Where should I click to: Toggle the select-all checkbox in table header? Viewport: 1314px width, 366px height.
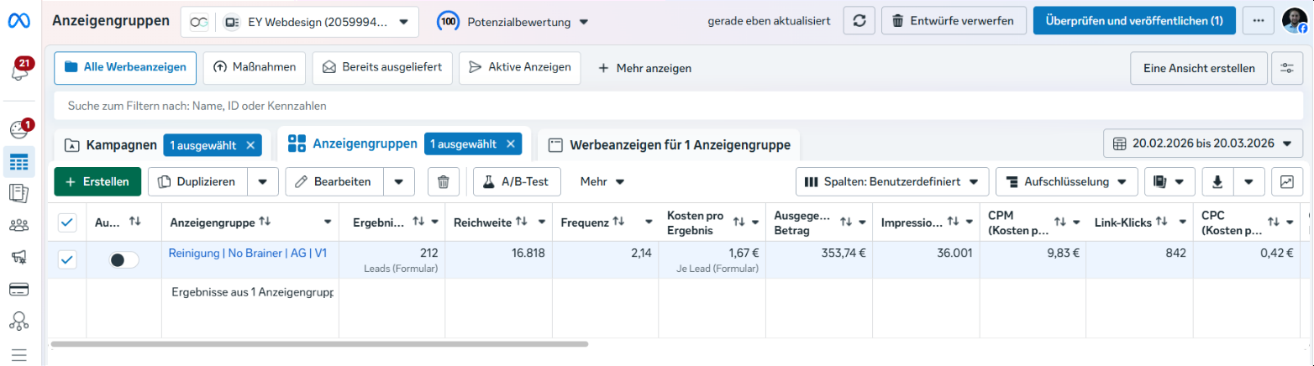67,222
